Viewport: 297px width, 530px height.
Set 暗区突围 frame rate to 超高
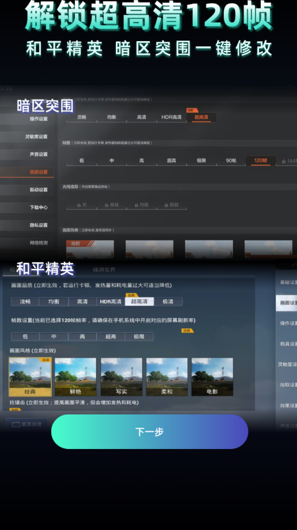click(171, 161)
